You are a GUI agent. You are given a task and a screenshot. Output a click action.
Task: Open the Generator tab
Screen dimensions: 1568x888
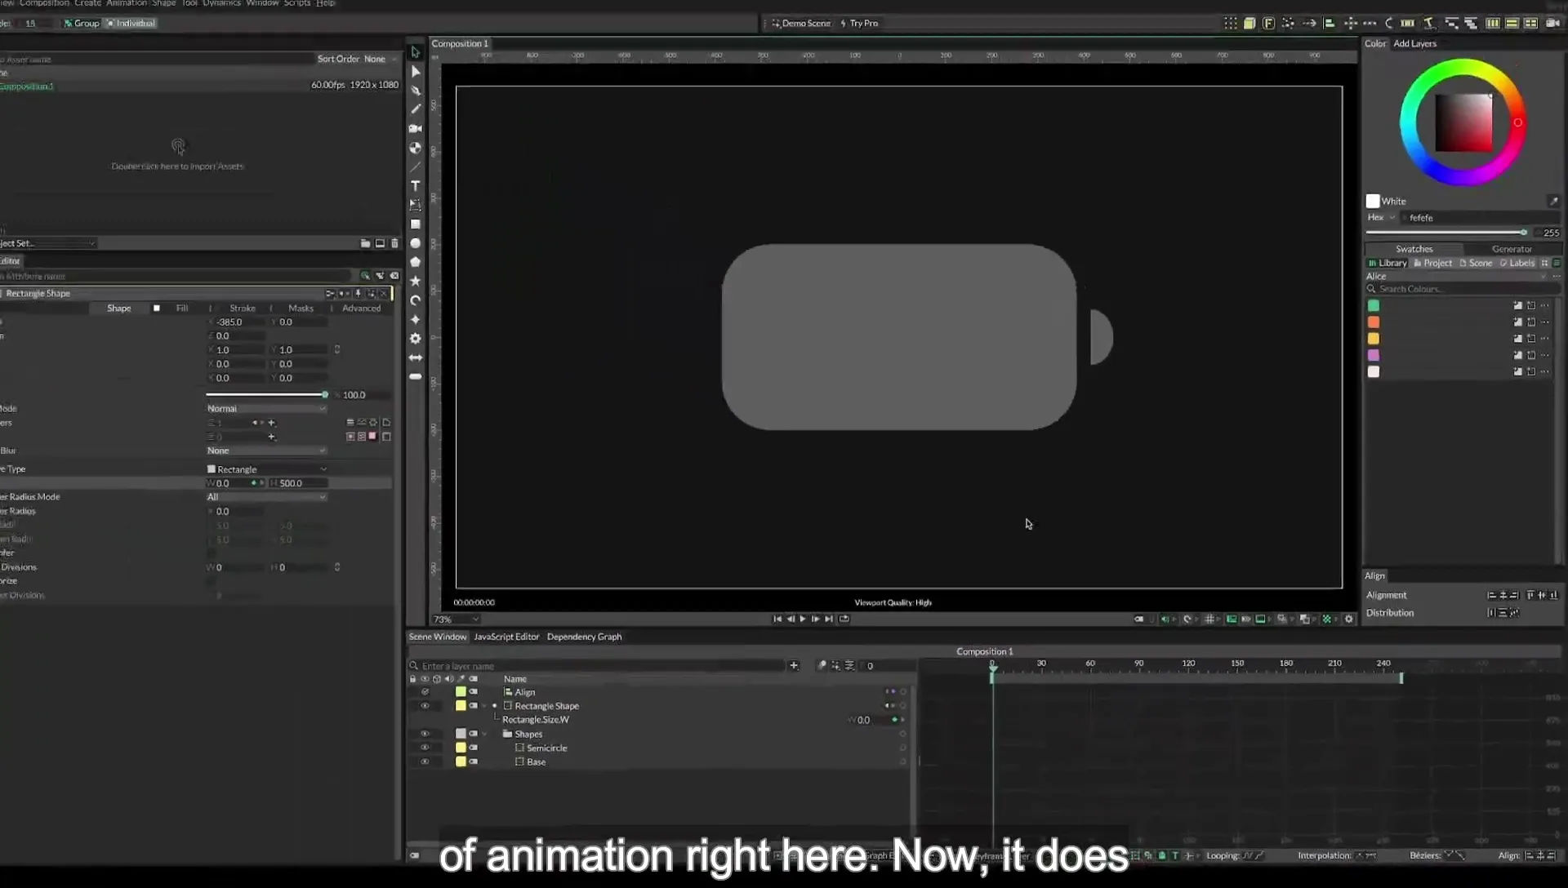click(x=1512, y=249)
